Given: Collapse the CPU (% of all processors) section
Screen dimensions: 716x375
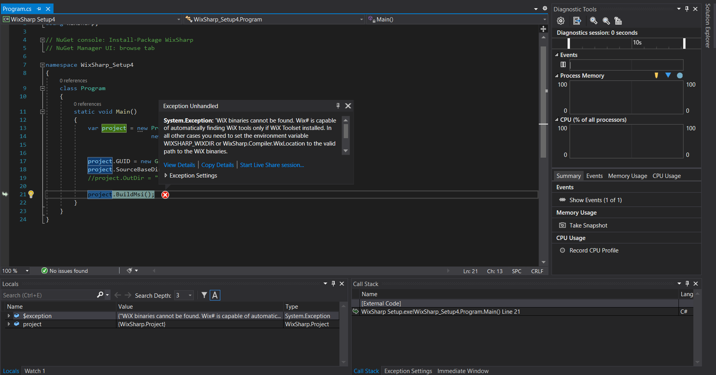Looking at the screenshot, I should point(557,120).
